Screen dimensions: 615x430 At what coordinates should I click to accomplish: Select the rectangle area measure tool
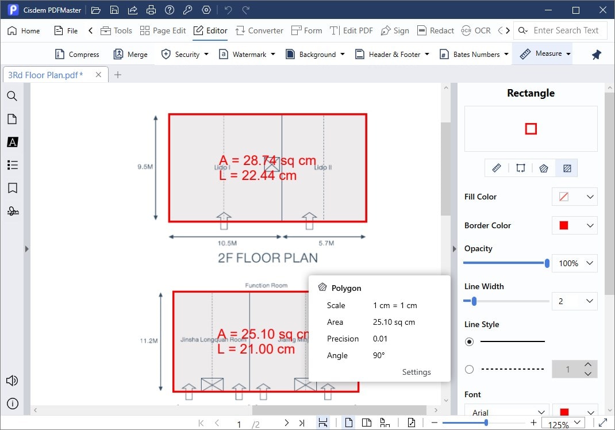(x=567, y=168)
